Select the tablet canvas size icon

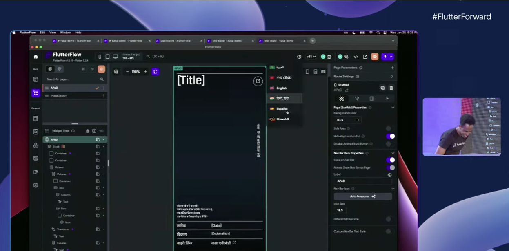click(107, 57)
